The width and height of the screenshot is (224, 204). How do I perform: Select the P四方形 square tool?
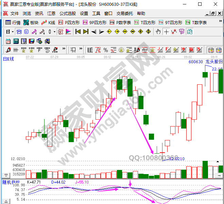pos(69,23)
